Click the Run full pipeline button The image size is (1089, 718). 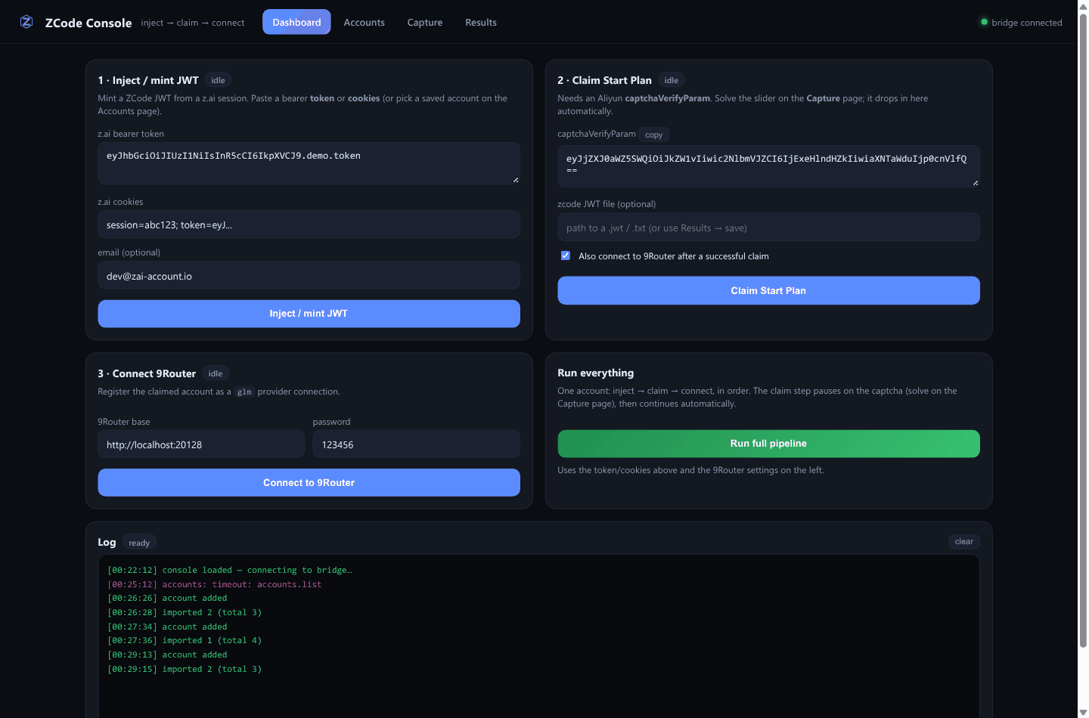[768, 444]
